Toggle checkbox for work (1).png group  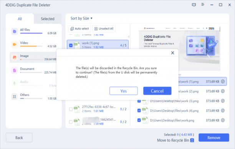tap(71, 45)
